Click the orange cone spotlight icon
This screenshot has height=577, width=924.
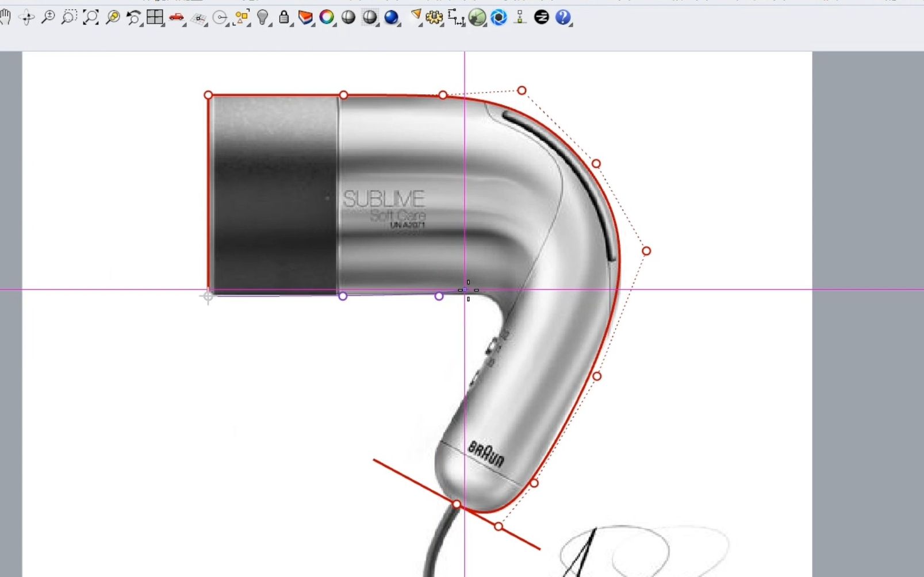click(415, 17)
